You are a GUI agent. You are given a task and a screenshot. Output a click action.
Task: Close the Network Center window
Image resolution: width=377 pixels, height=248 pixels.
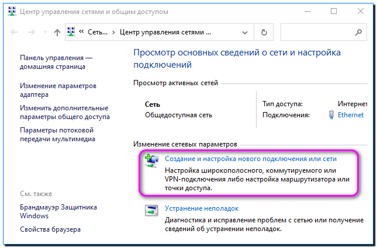[x=361, y=11]
